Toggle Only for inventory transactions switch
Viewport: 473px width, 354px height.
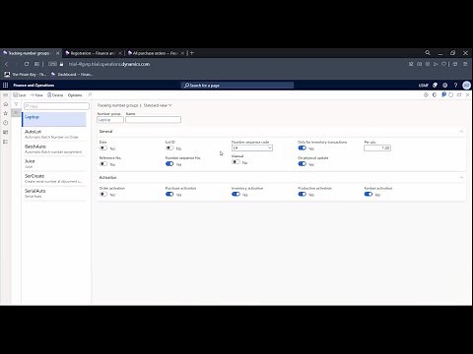[x=303, y=148]
